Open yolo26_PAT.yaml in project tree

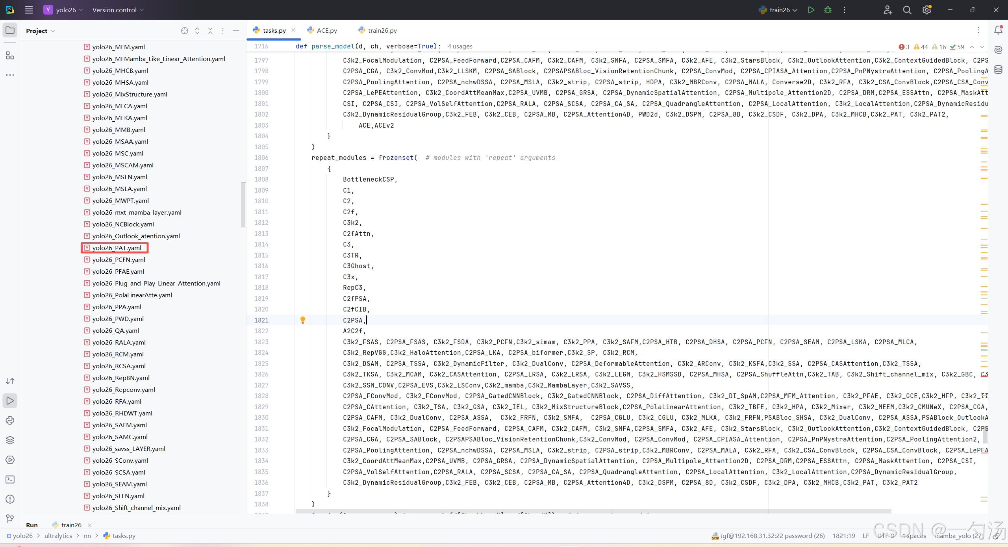[x=117, y=248]
